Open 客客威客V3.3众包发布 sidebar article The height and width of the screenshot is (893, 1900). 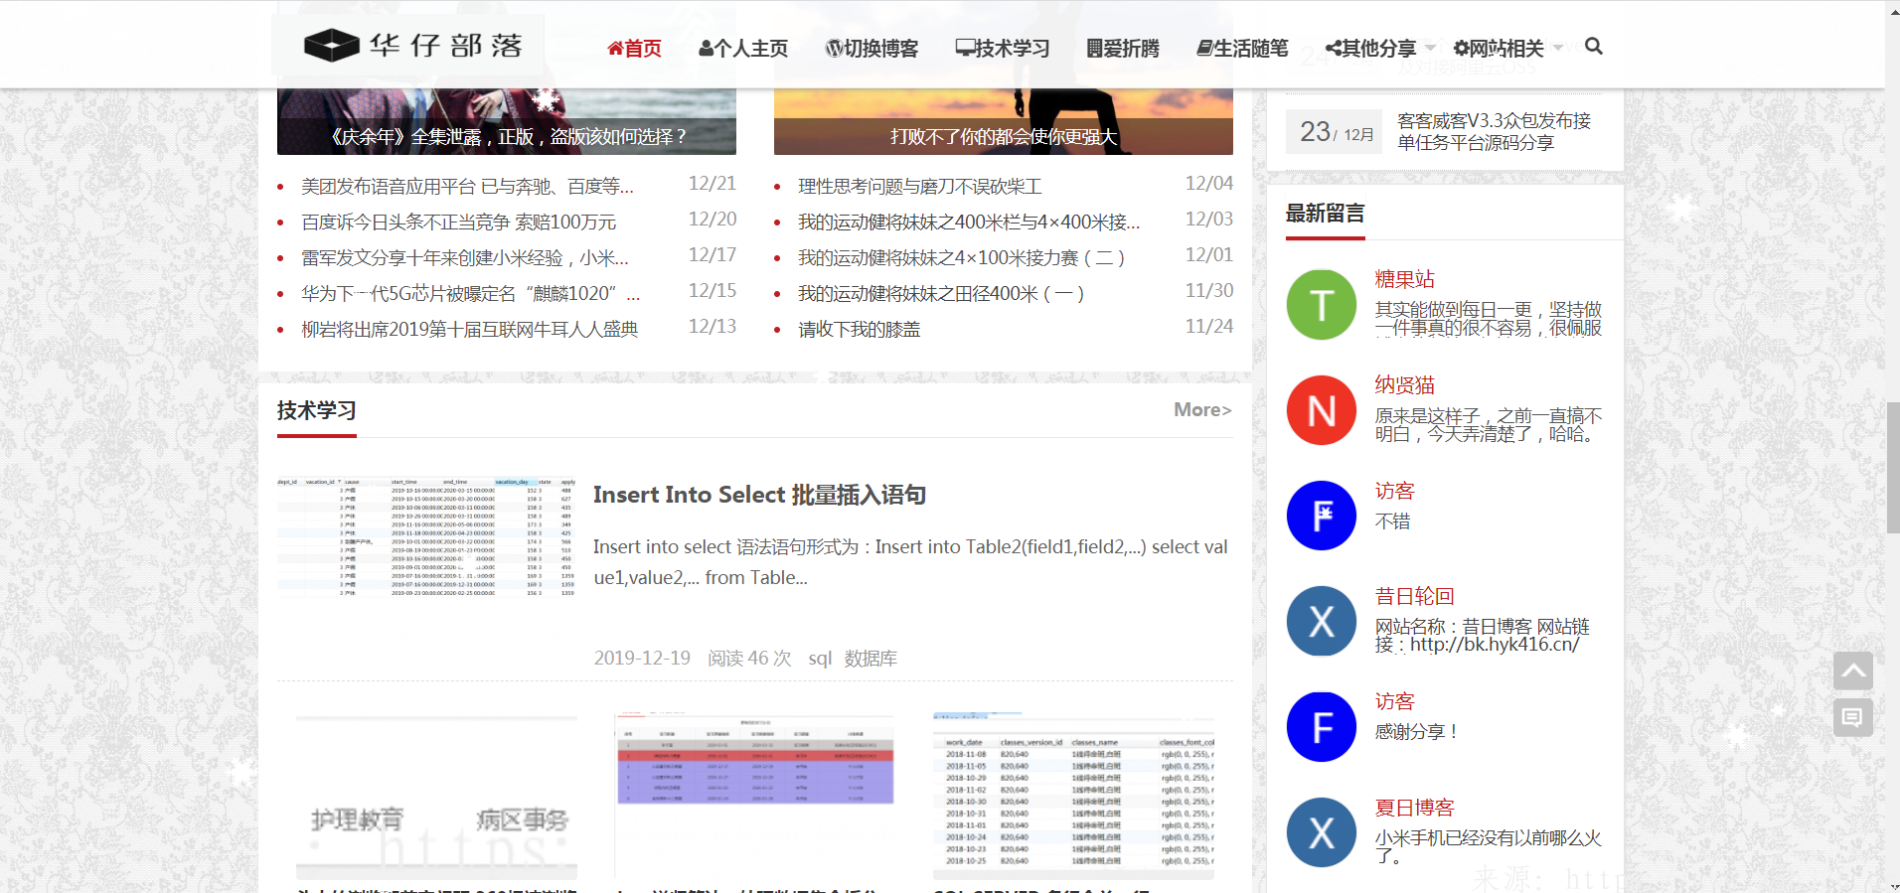(x=1494, y=131)
